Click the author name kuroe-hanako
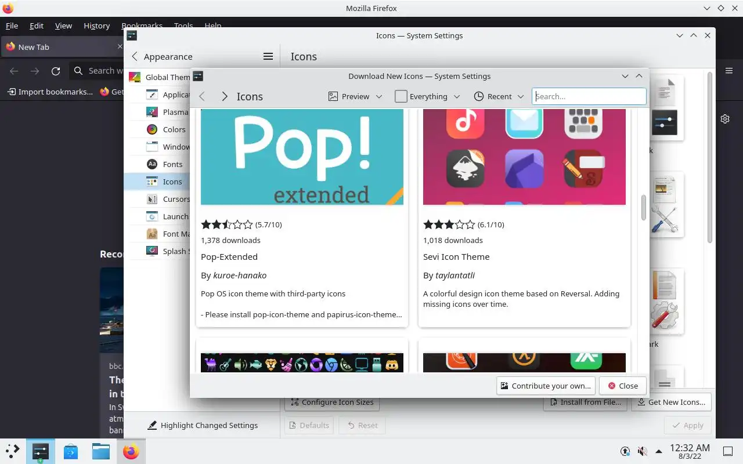 [240, 275]
